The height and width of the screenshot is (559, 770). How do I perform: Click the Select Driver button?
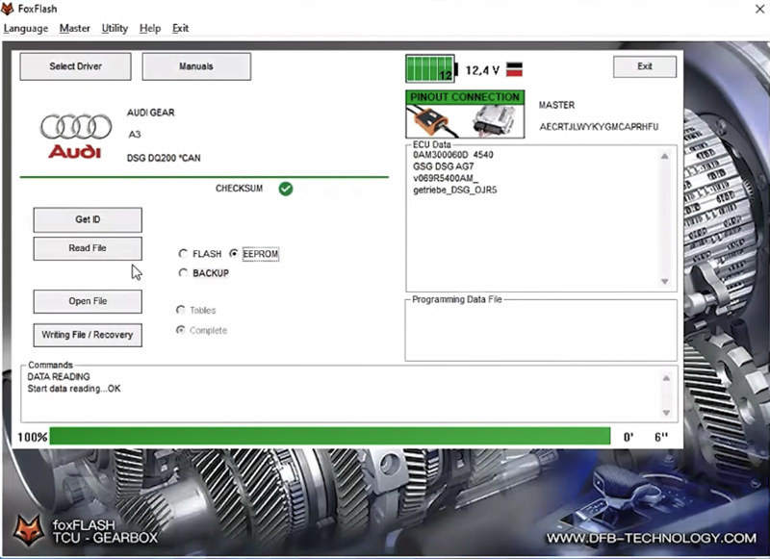[x=76, y=66]
